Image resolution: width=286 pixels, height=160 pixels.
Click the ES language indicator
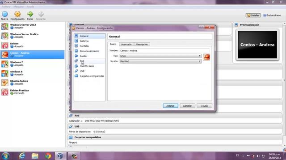tap(237, 156)
